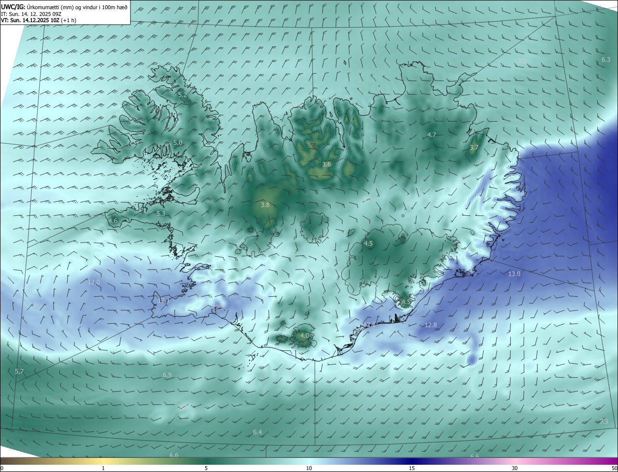The image size is (618, 472).
Task: Click the 6.4 value label
Action: (257, 432)
